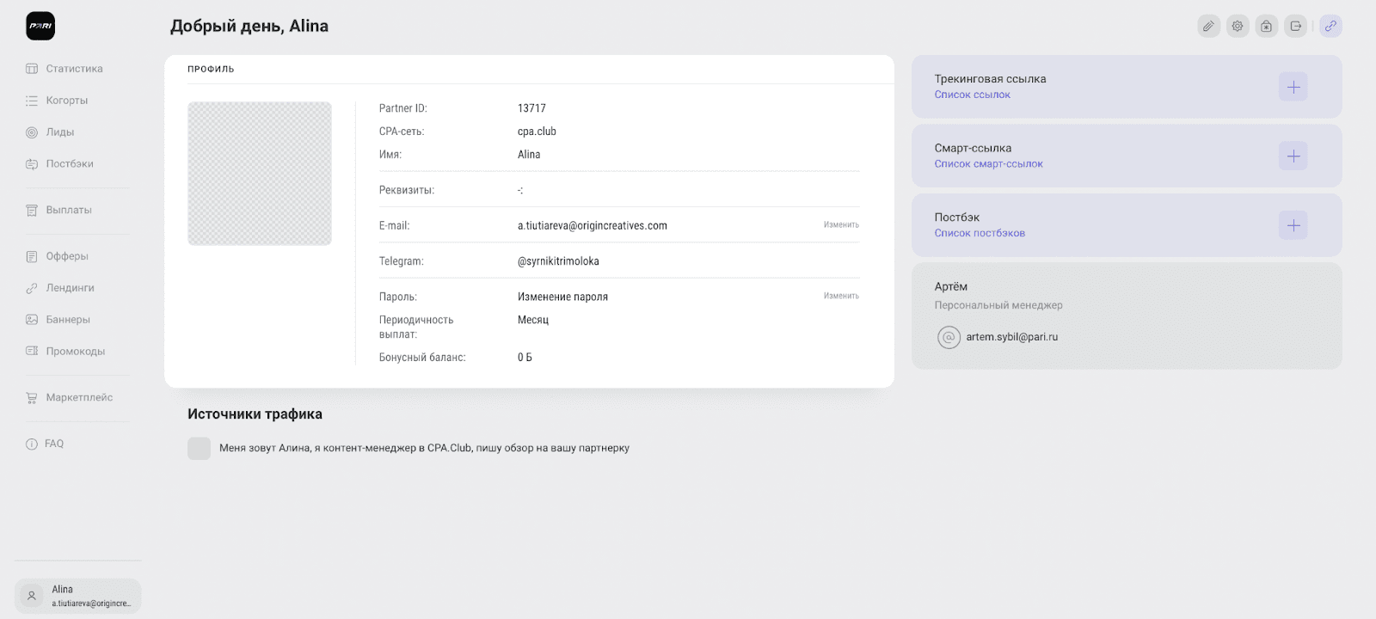This screenshot has height=619, width=1376.
Task: Open Список ссылок link
Action: [972, 95]
